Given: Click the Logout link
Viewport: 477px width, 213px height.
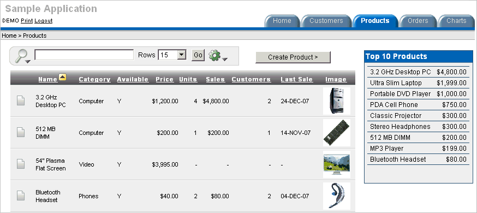Looking at the screenshot, I should coord(44,21).
